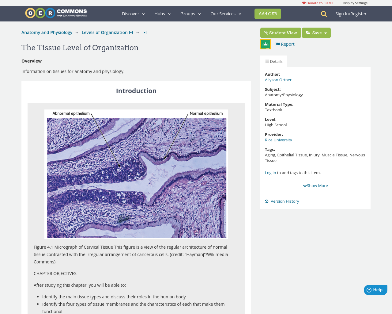Open the Groups menu

[190, 14]
